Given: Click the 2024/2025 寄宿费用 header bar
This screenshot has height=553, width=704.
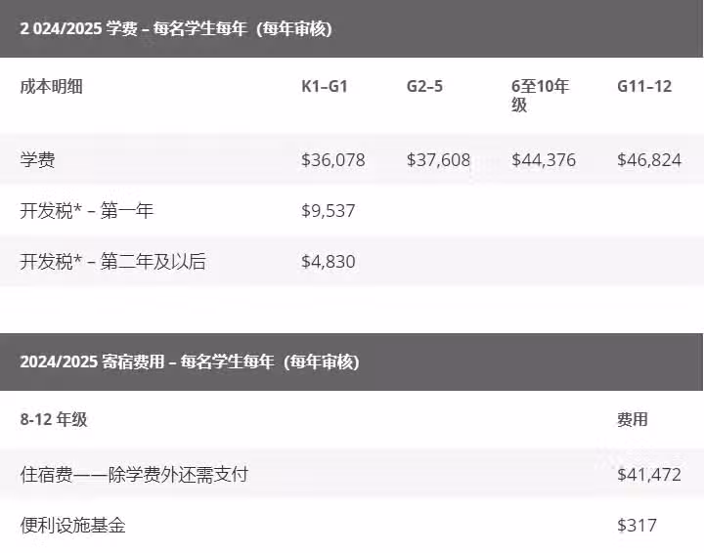Looking at the screenshot, I should click(351, 362).
